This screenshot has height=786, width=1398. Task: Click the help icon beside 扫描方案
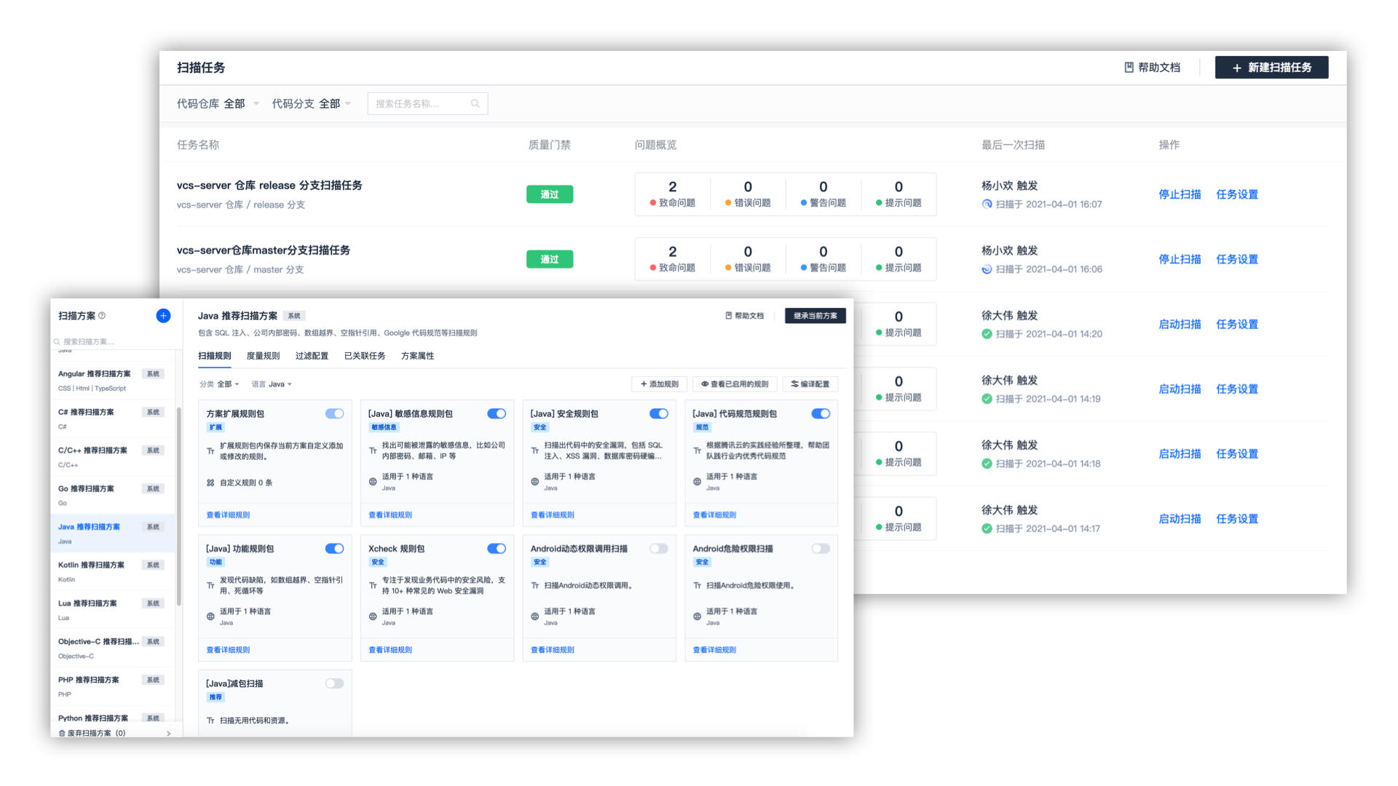(102, 316)
